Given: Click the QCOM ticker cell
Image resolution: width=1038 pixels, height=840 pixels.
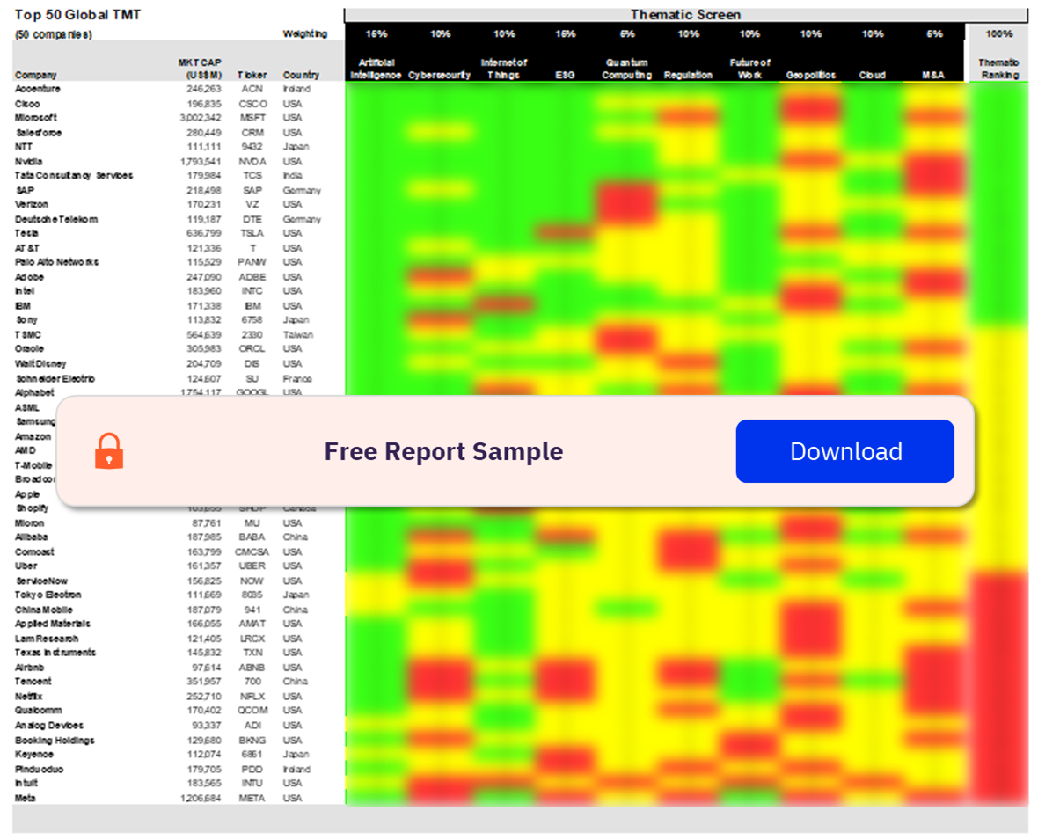Looking at the screenshot, I should click(x=252, y=710).
